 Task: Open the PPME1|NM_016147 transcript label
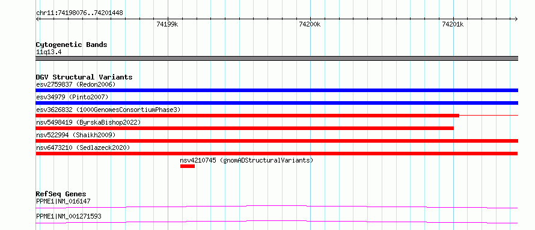pos(63,201)
